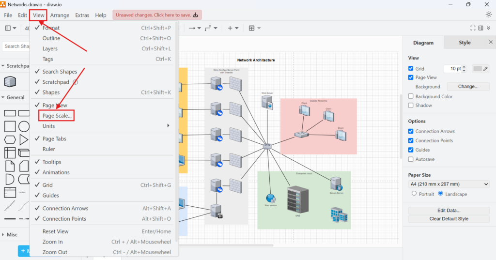Select the DNS server rack in diagram
Viewport: 496px width, 260px height.
298,199
